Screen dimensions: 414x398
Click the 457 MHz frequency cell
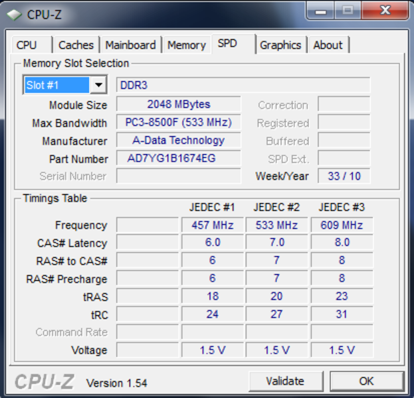213,225
